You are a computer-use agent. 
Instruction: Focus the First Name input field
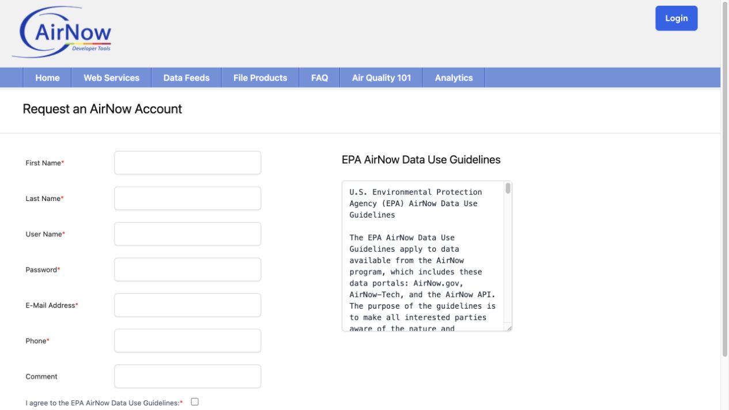click(187, 163)
